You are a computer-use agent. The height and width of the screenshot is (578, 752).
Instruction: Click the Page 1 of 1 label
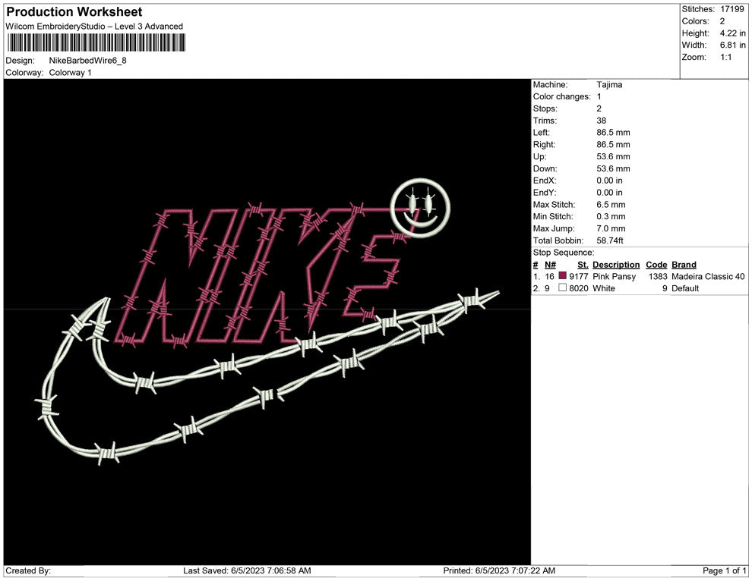click(x=725, y=570)
